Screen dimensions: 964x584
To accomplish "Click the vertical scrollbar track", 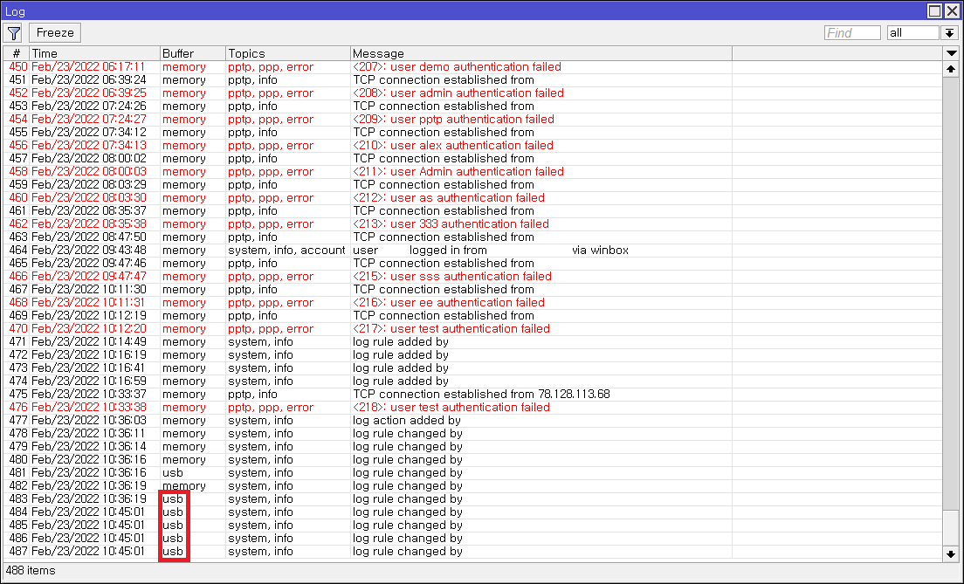I will [951, 311].
